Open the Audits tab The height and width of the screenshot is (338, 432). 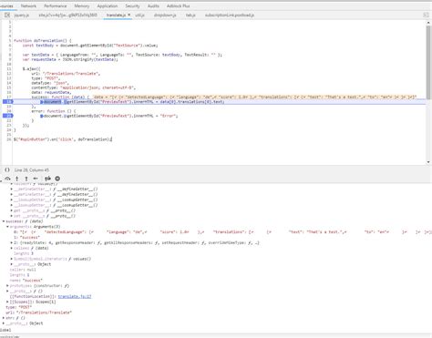click(x=153, y=6)
